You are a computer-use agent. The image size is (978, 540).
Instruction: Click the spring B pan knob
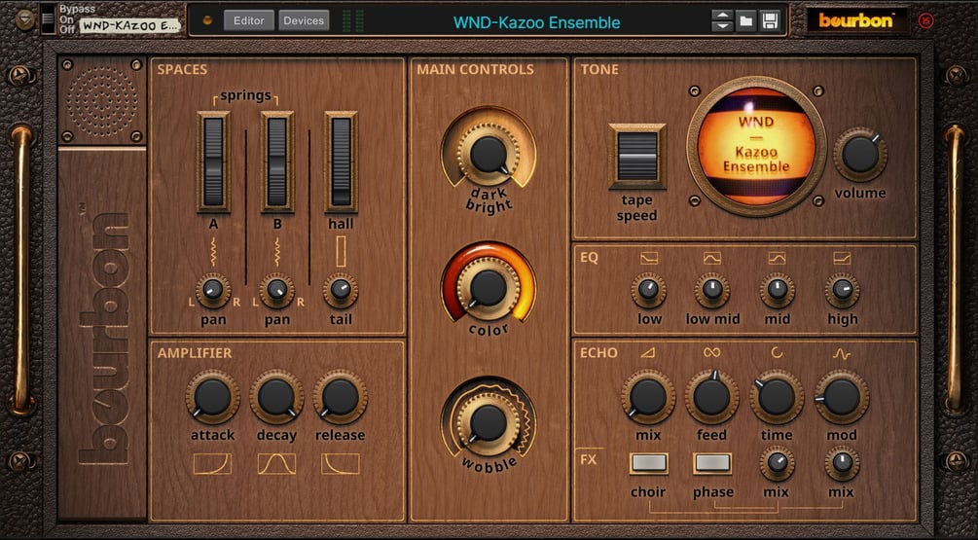click(277, 291)
